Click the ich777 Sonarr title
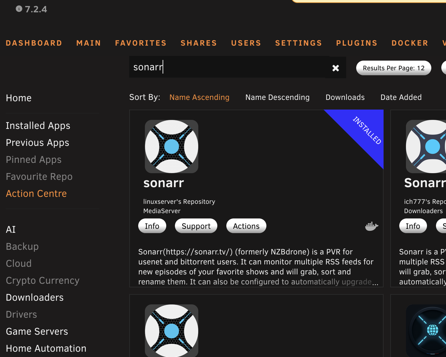 (425, 183)
